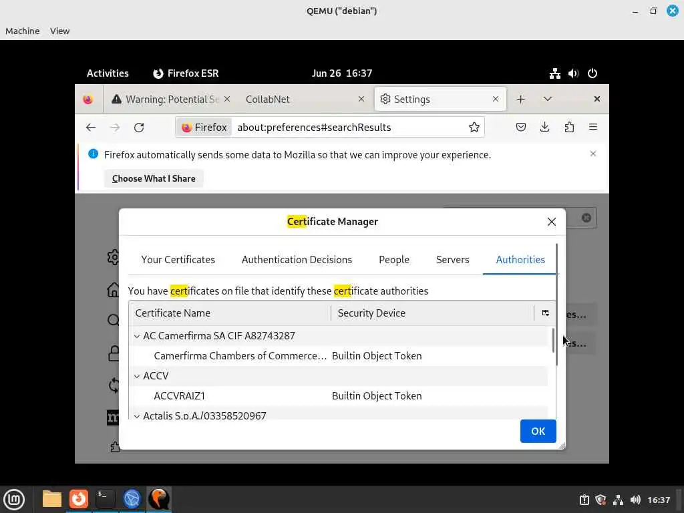Screen dimensions: 684x513
Task: Click the host tray update notification icon
Action: pos(584,500)
